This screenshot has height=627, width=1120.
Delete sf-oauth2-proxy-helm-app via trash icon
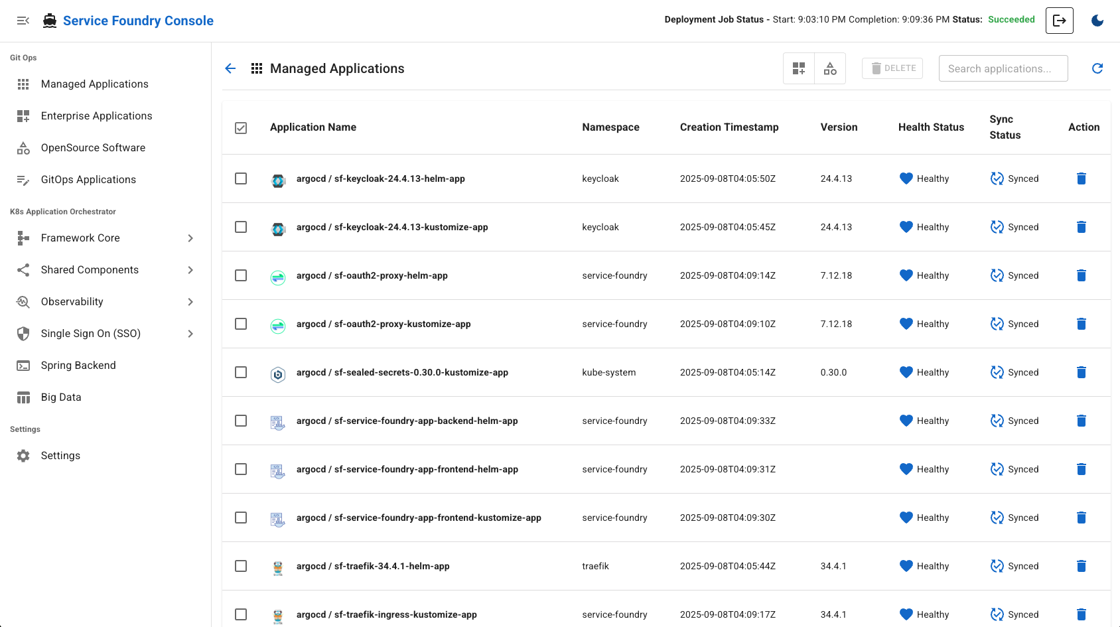pos(1082,275)
